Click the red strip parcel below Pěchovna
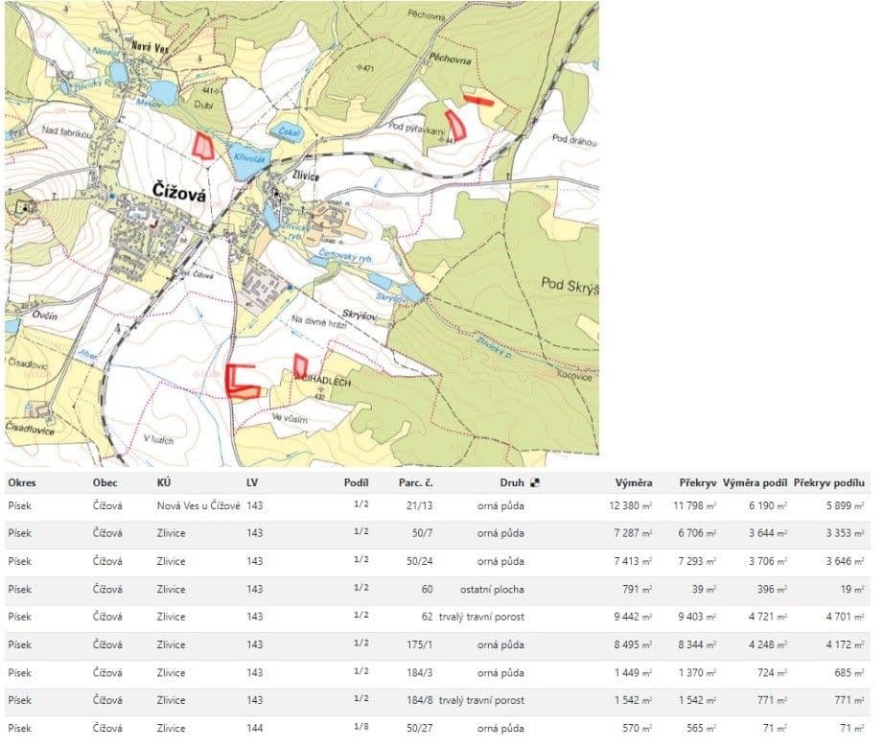Screen dimensions: 884x749 (x=478, y=101)
